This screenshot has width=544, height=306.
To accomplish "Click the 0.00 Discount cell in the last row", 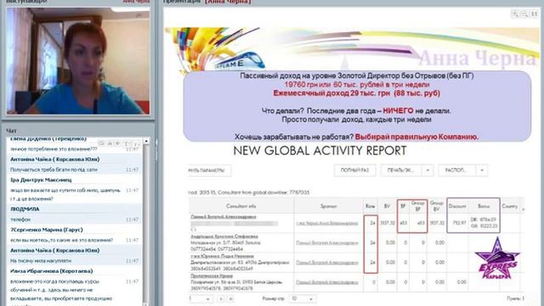I will (x=461, y=282).
